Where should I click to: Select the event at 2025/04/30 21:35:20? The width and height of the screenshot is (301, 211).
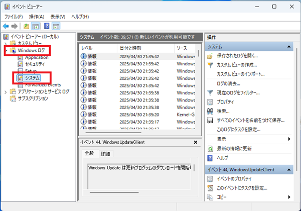coord(137,115)
